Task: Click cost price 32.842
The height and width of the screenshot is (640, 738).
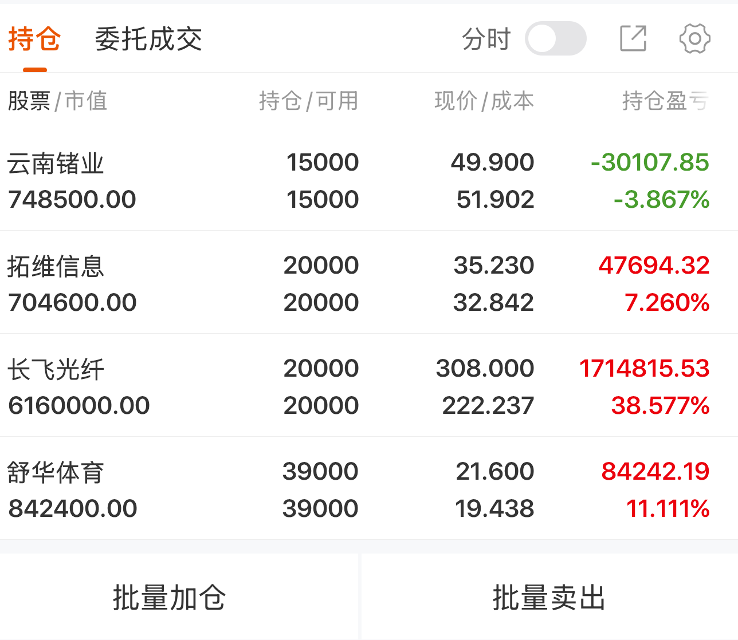Action: [x=494, y=303]
